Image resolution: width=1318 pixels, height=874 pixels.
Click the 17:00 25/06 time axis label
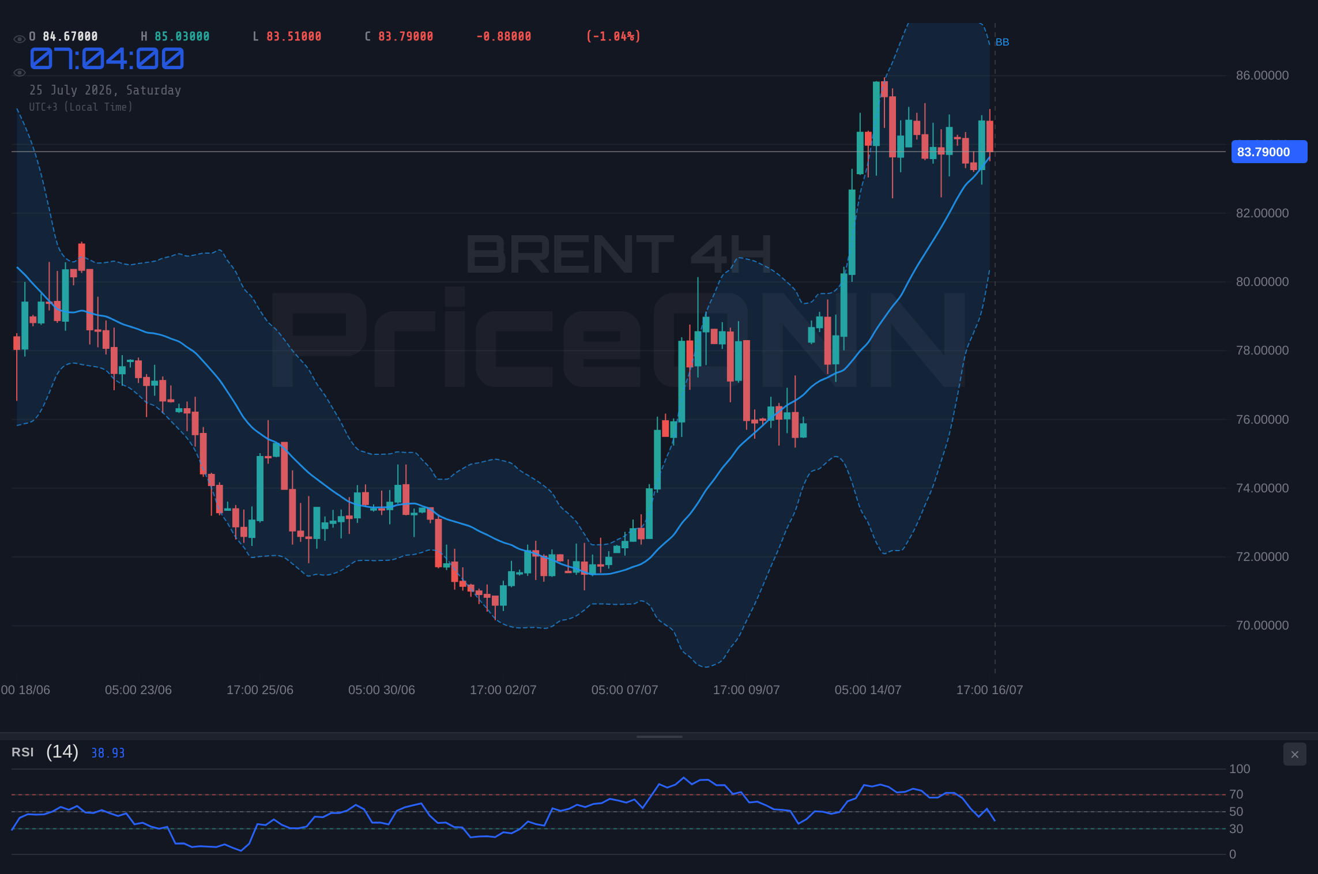pos(260,690)
